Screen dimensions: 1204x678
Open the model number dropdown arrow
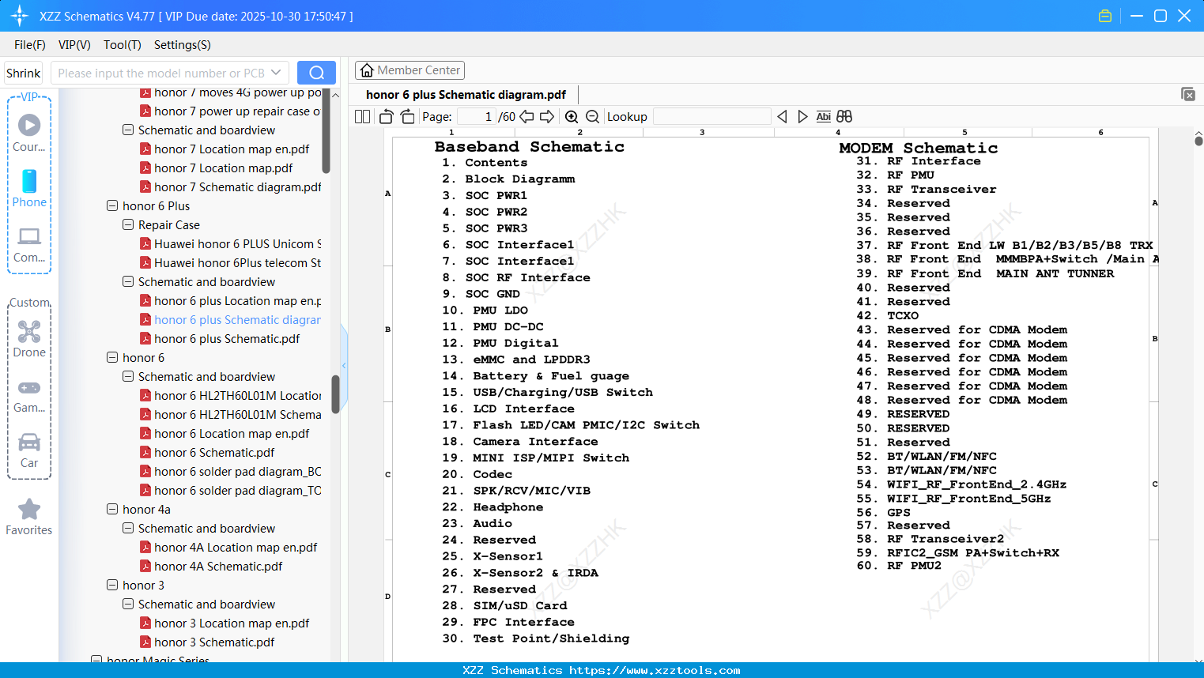pos(276,73)
